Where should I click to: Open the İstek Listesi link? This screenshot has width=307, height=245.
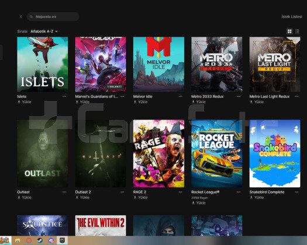point(292,16)
